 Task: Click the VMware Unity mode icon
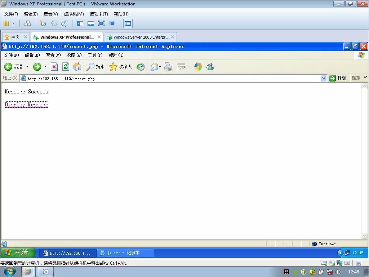click(112, 23)
